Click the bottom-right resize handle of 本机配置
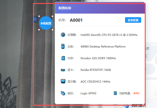This screenshot has width=157, height=108. pyautogui.click(x=52, y=30)
